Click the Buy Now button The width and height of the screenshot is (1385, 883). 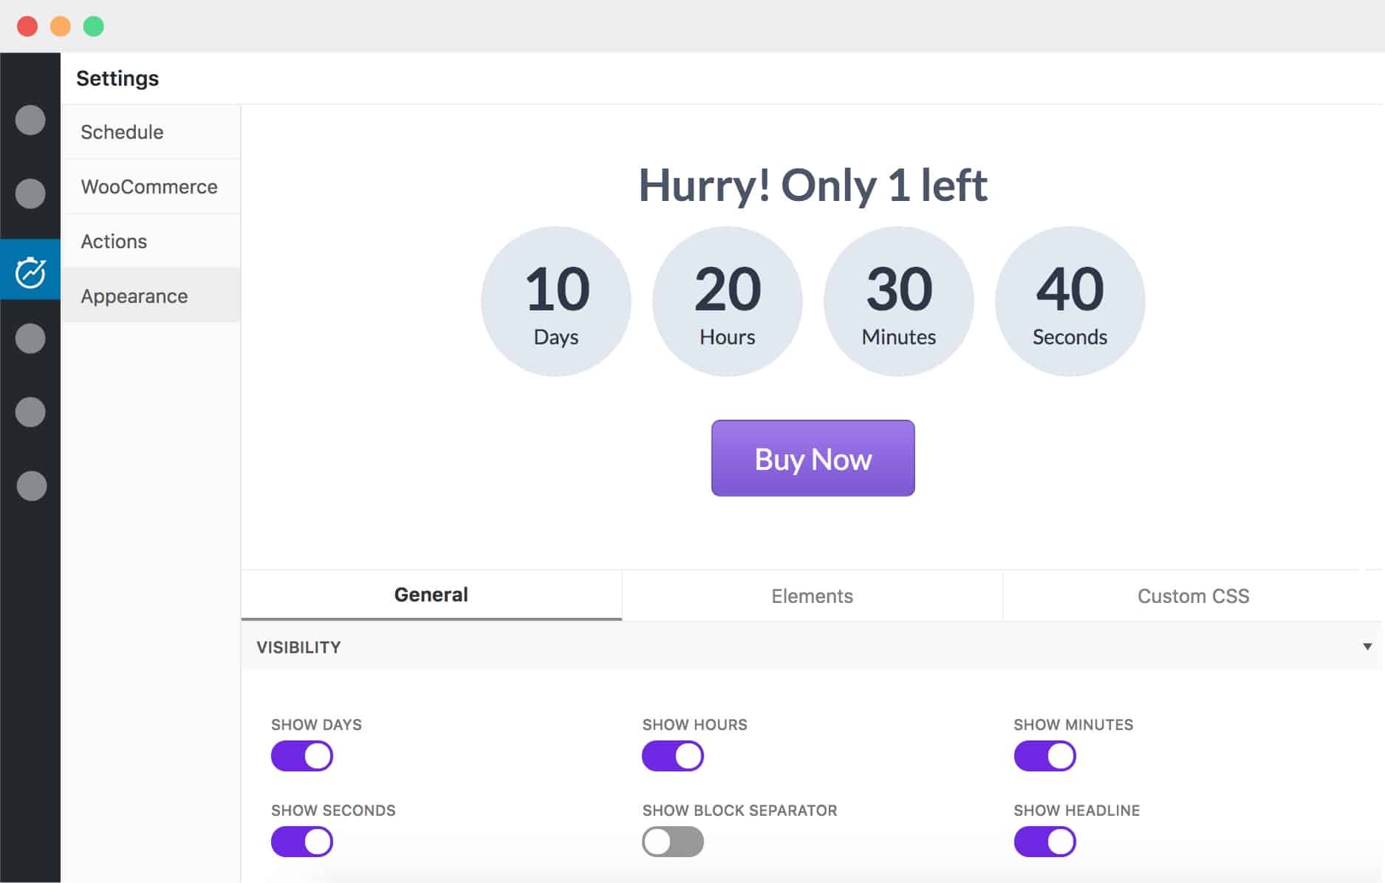[813, 458]
